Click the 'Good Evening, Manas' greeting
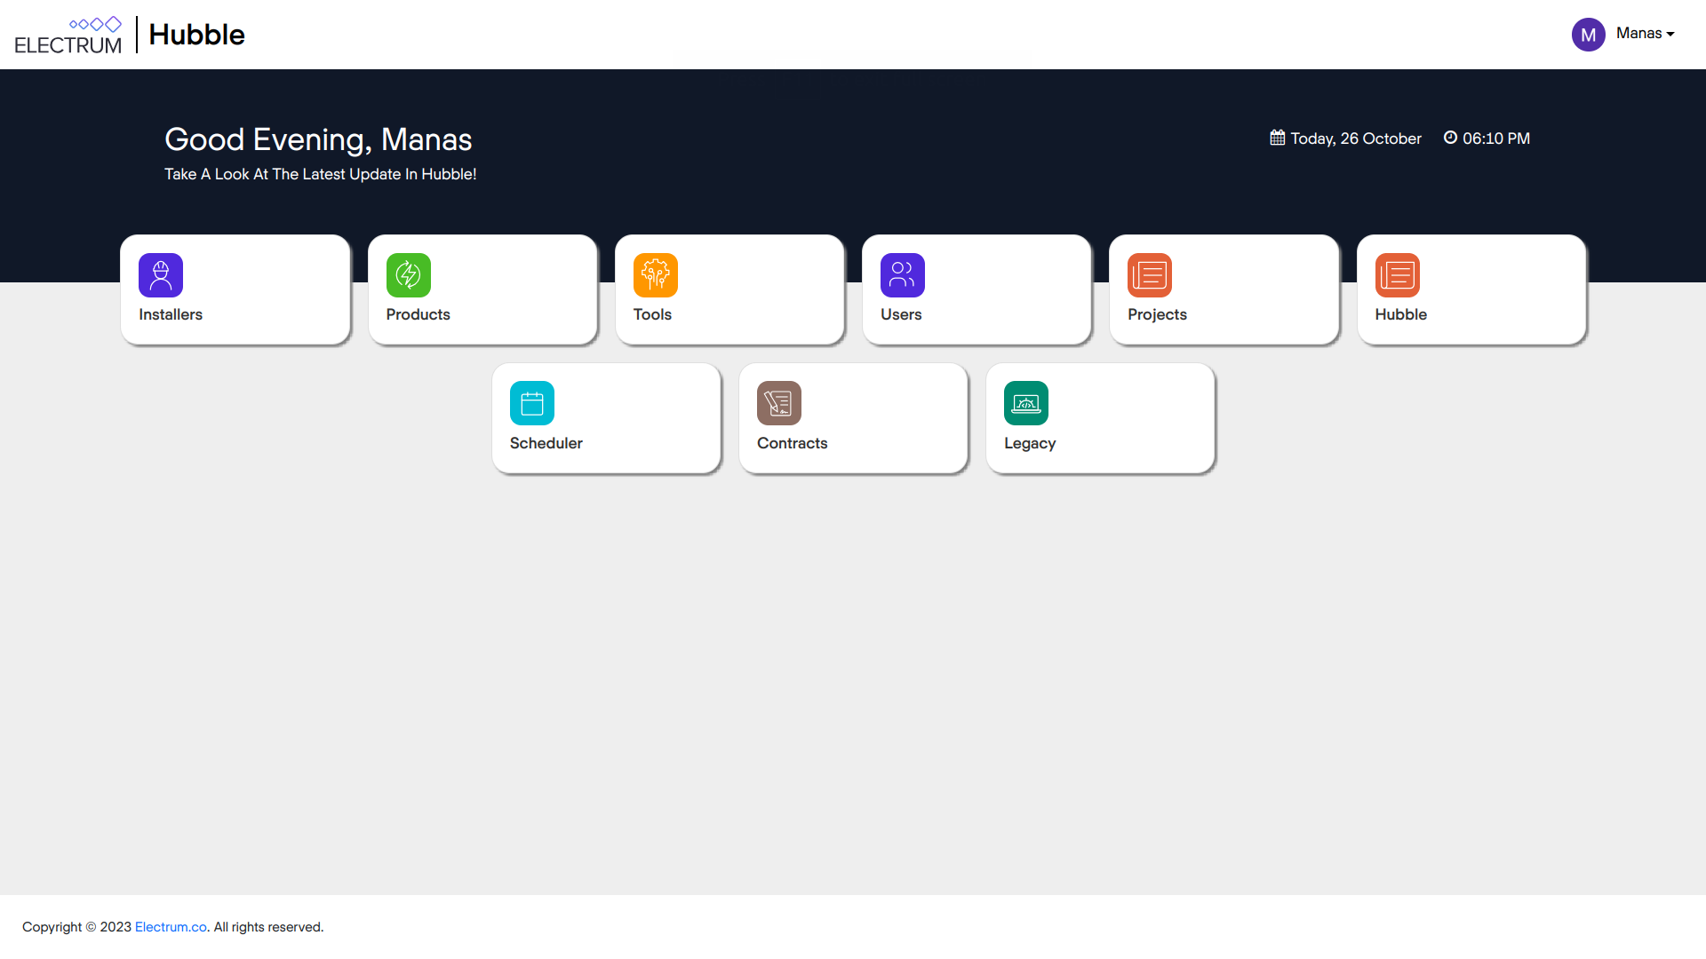The height and width of the screenshot is (959, 1706). (x=318, y=139)
